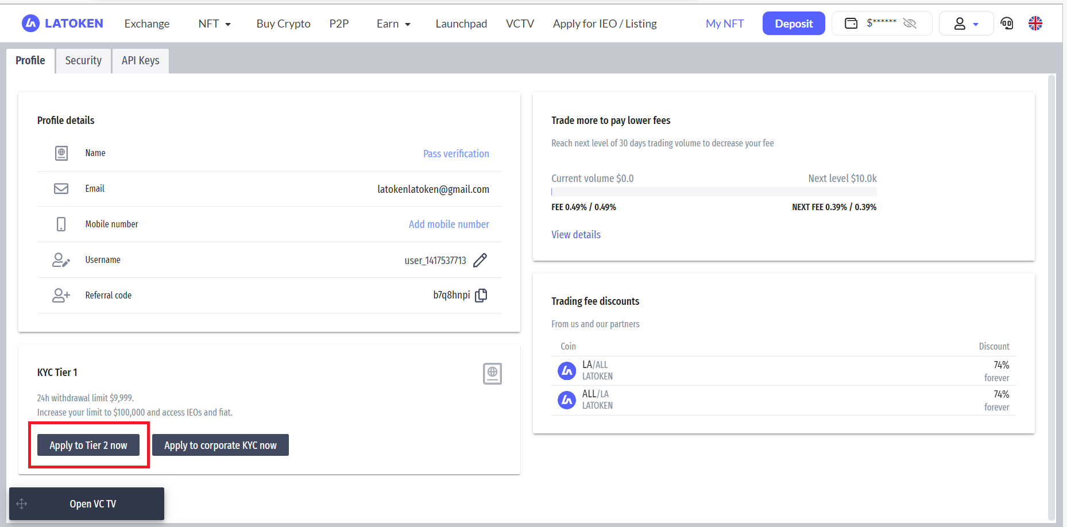
Task: Click the pencil icon to edit username
Action: 480,261
